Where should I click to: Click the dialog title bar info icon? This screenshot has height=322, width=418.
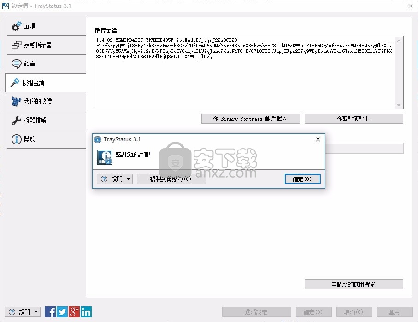click(x=98, y=139)
